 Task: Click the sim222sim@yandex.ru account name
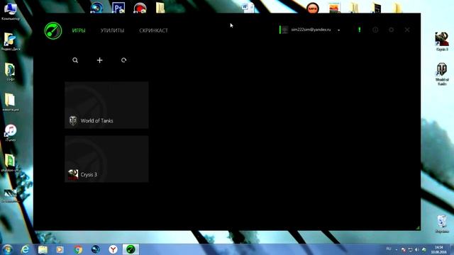311,30
